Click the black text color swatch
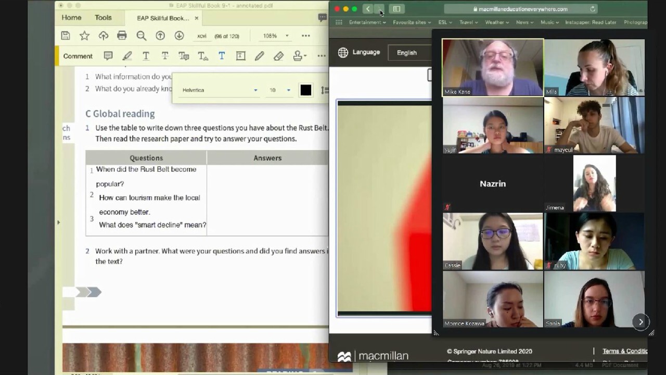Image resolution: width=666 pixels, height=375 pixels. click(x=306, y=90)
